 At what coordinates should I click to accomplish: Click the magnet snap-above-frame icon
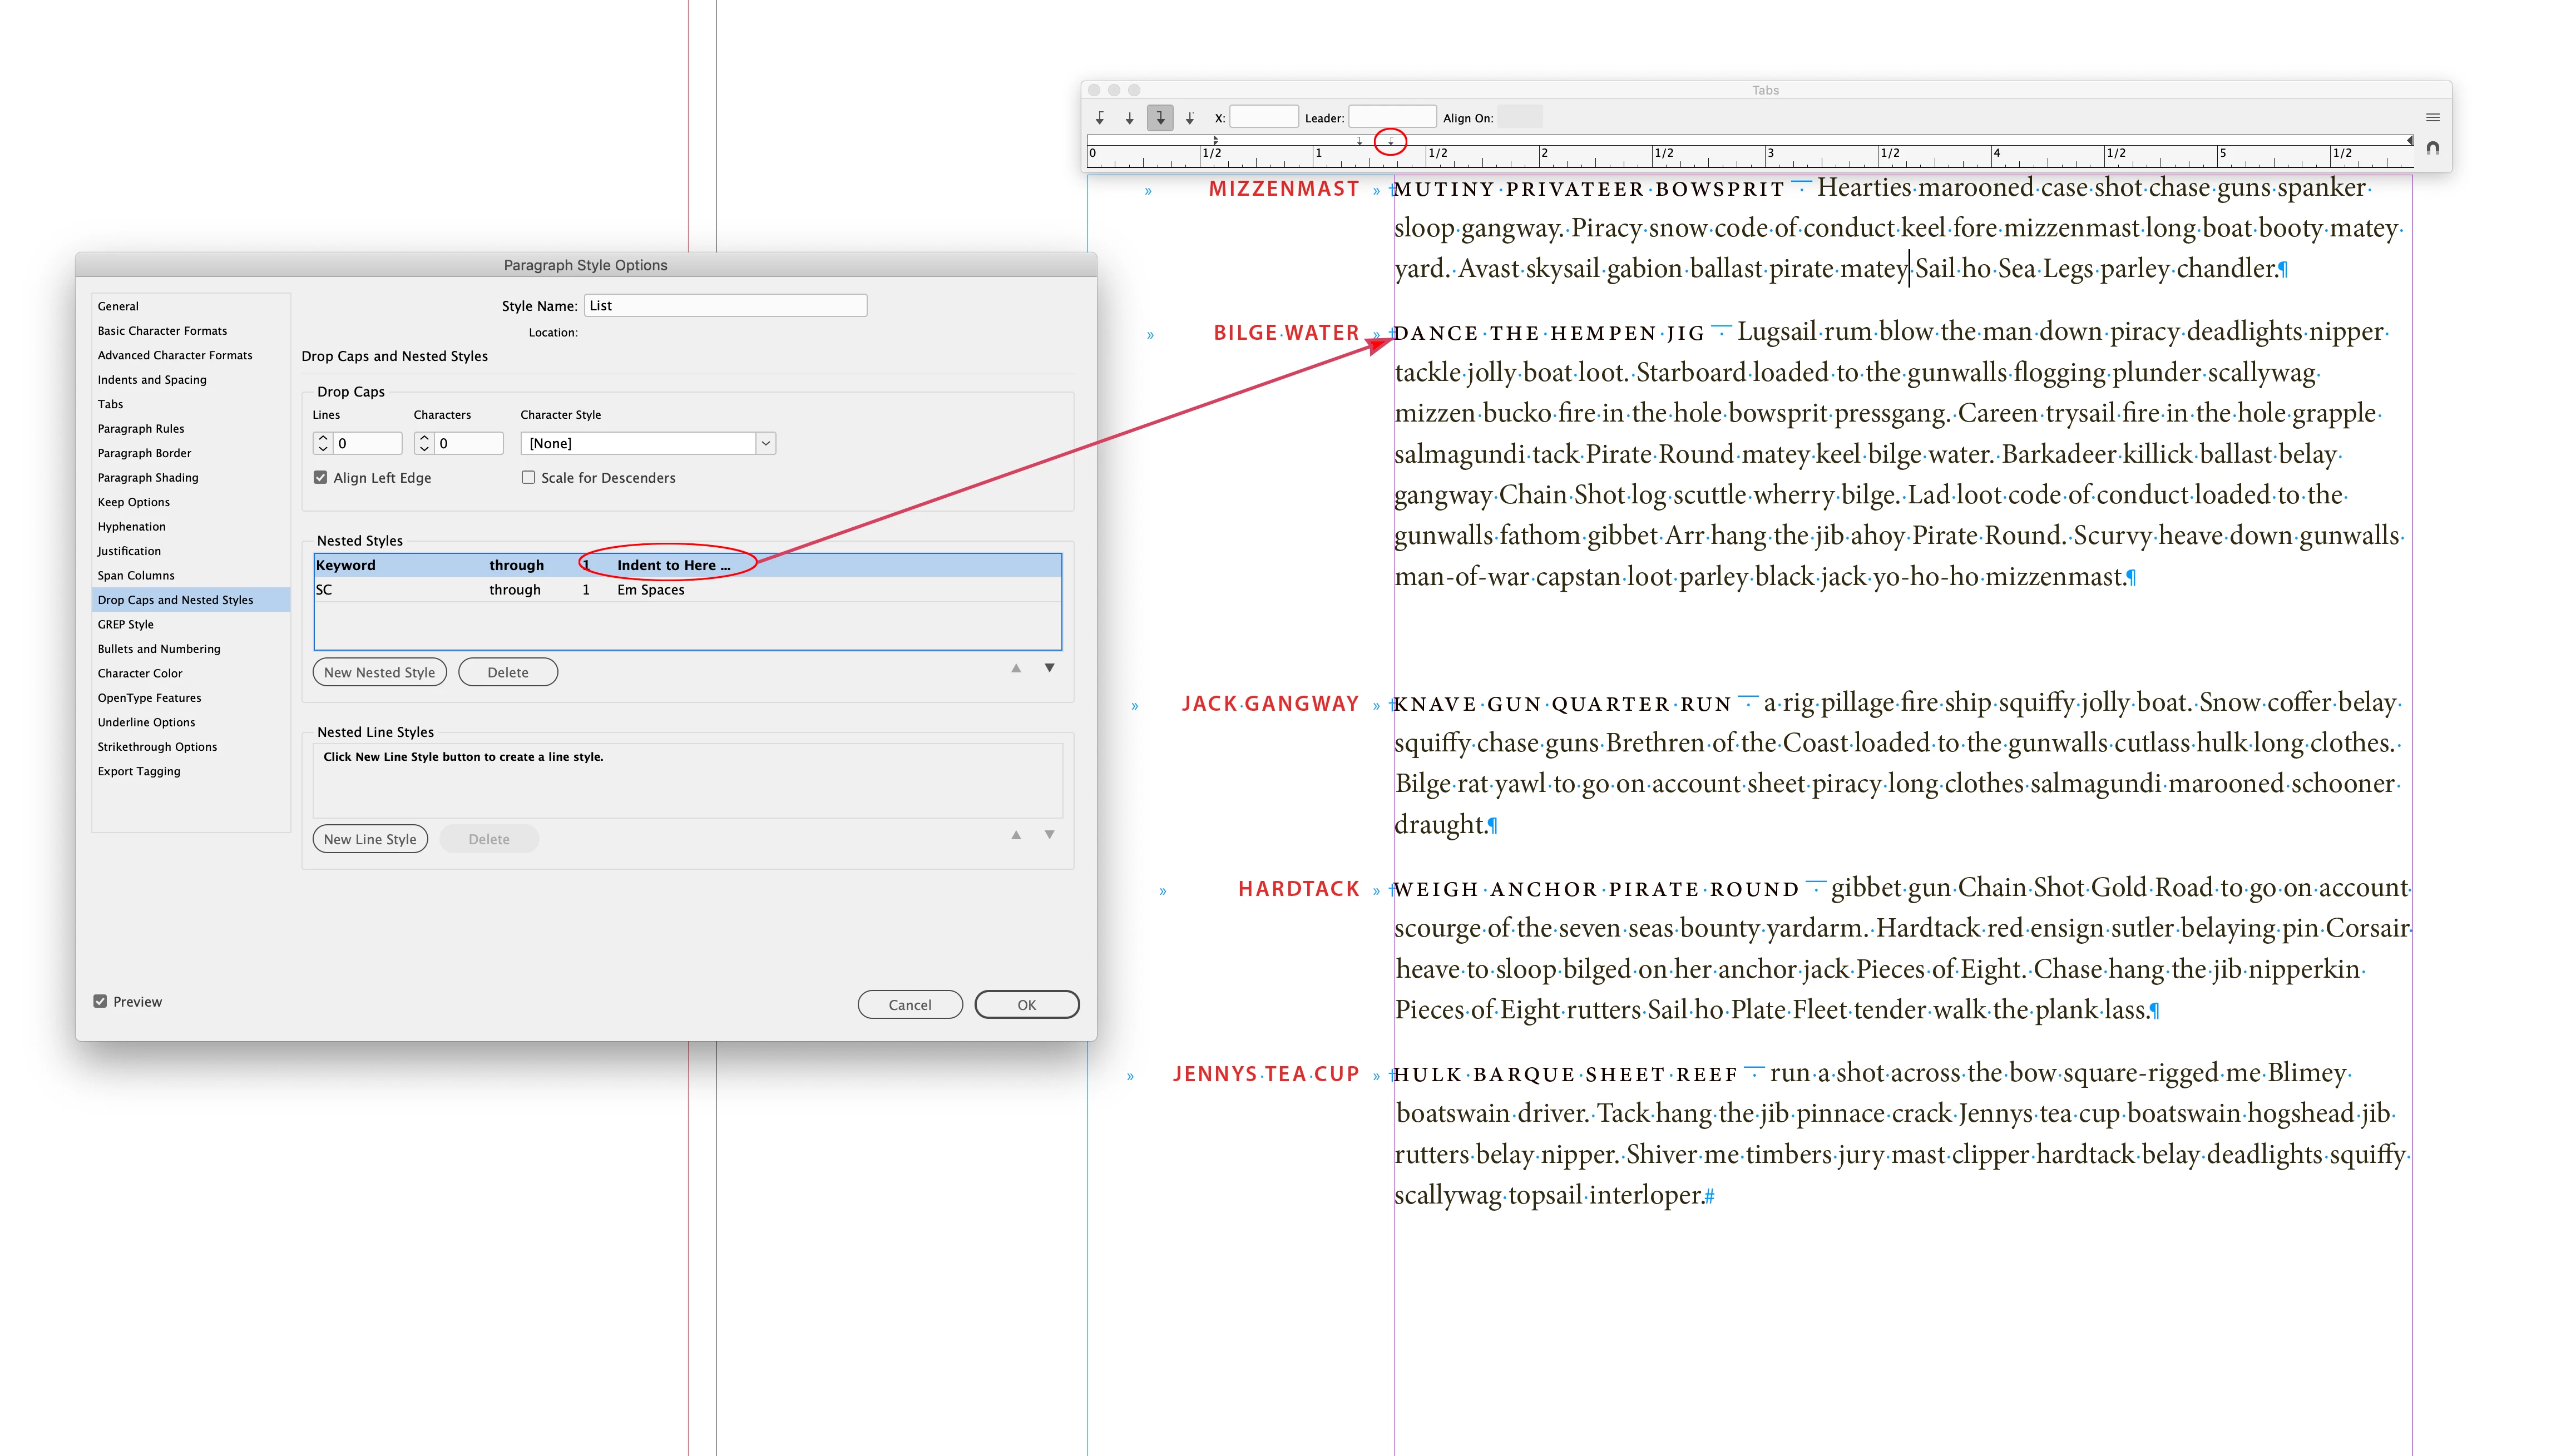coord(2433,148)
